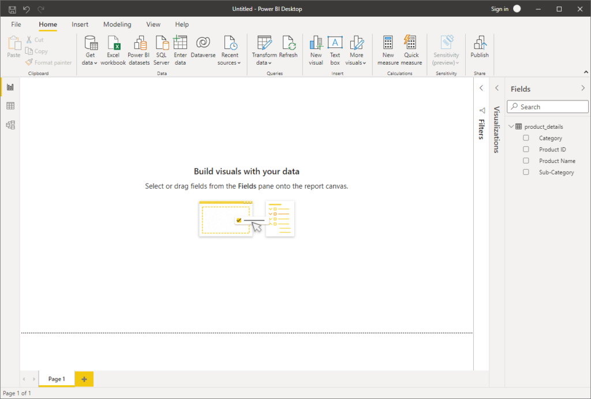Check the Sub-Category field checkbox
Screen dimensions: 591x399
click(x=526, y=172)
